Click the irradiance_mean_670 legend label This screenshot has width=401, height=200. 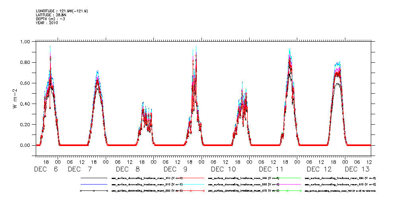244,191
